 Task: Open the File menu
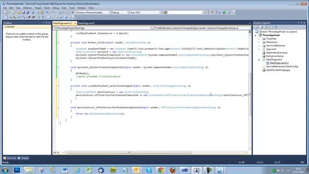(5, 8)
